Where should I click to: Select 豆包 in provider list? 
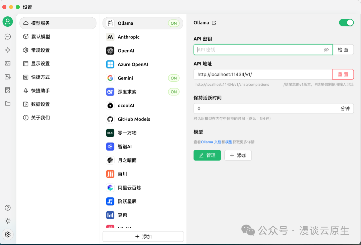point(143,215)
